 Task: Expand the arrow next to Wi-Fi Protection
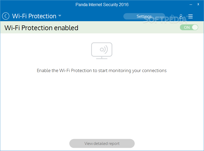(60, 16)
